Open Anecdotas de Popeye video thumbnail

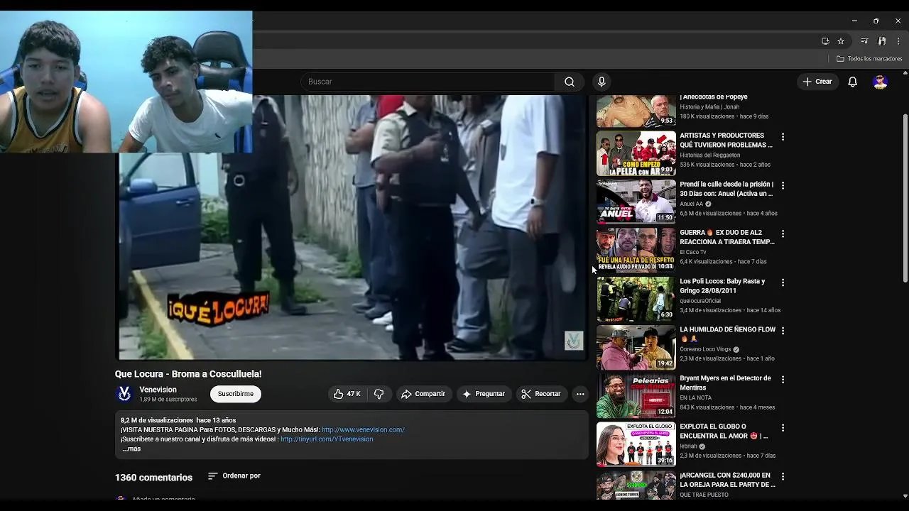click(636, 111)
